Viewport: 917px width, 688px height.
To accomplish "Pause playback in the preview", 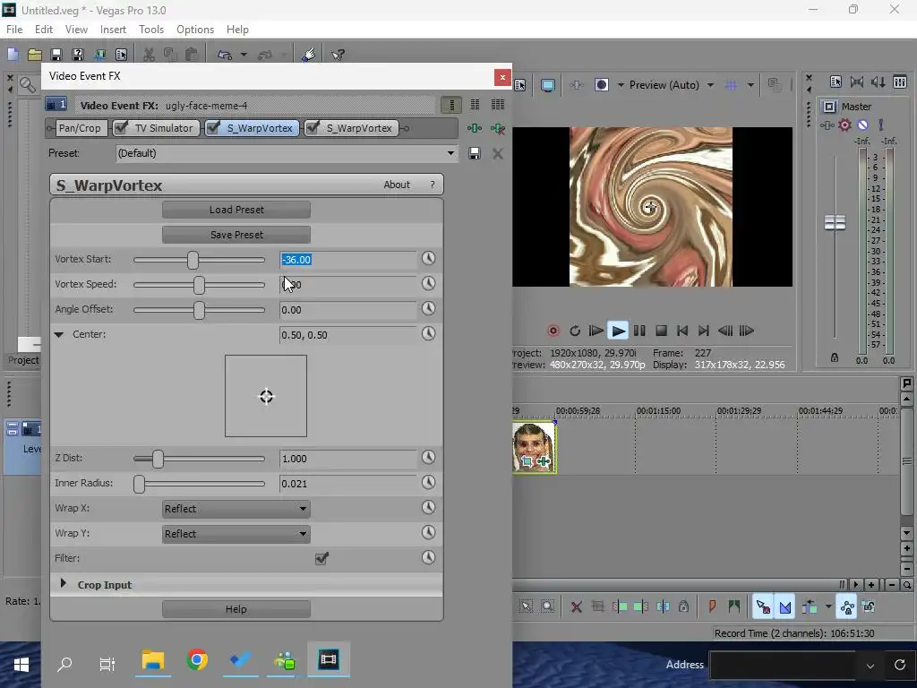I will (639, 331).
